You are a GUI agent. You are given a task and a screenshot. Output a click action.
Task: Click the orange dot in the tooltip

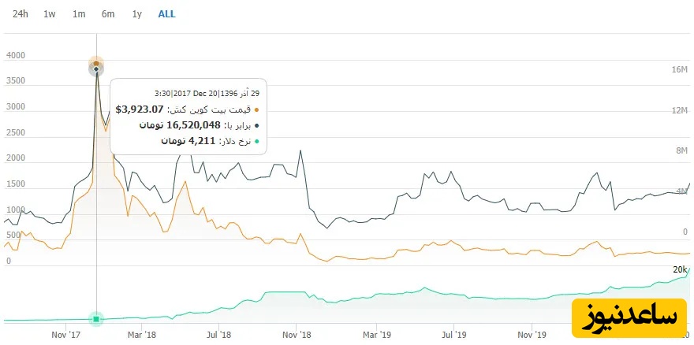[257, 110]
